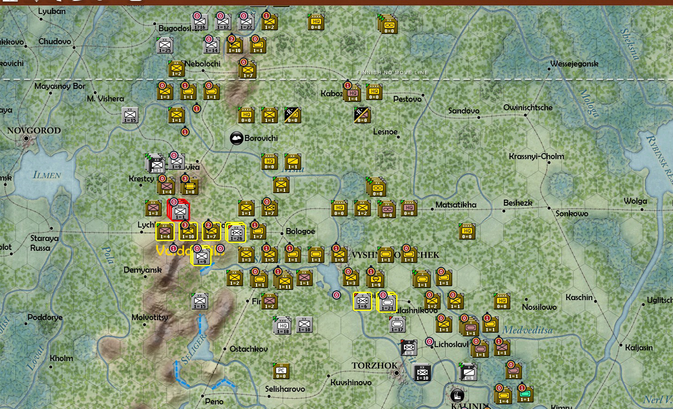Select the gray infantry unit labeled 1=22
This screenshot has height=409, width=673.
pyautogui.click(x=246, y=22)
